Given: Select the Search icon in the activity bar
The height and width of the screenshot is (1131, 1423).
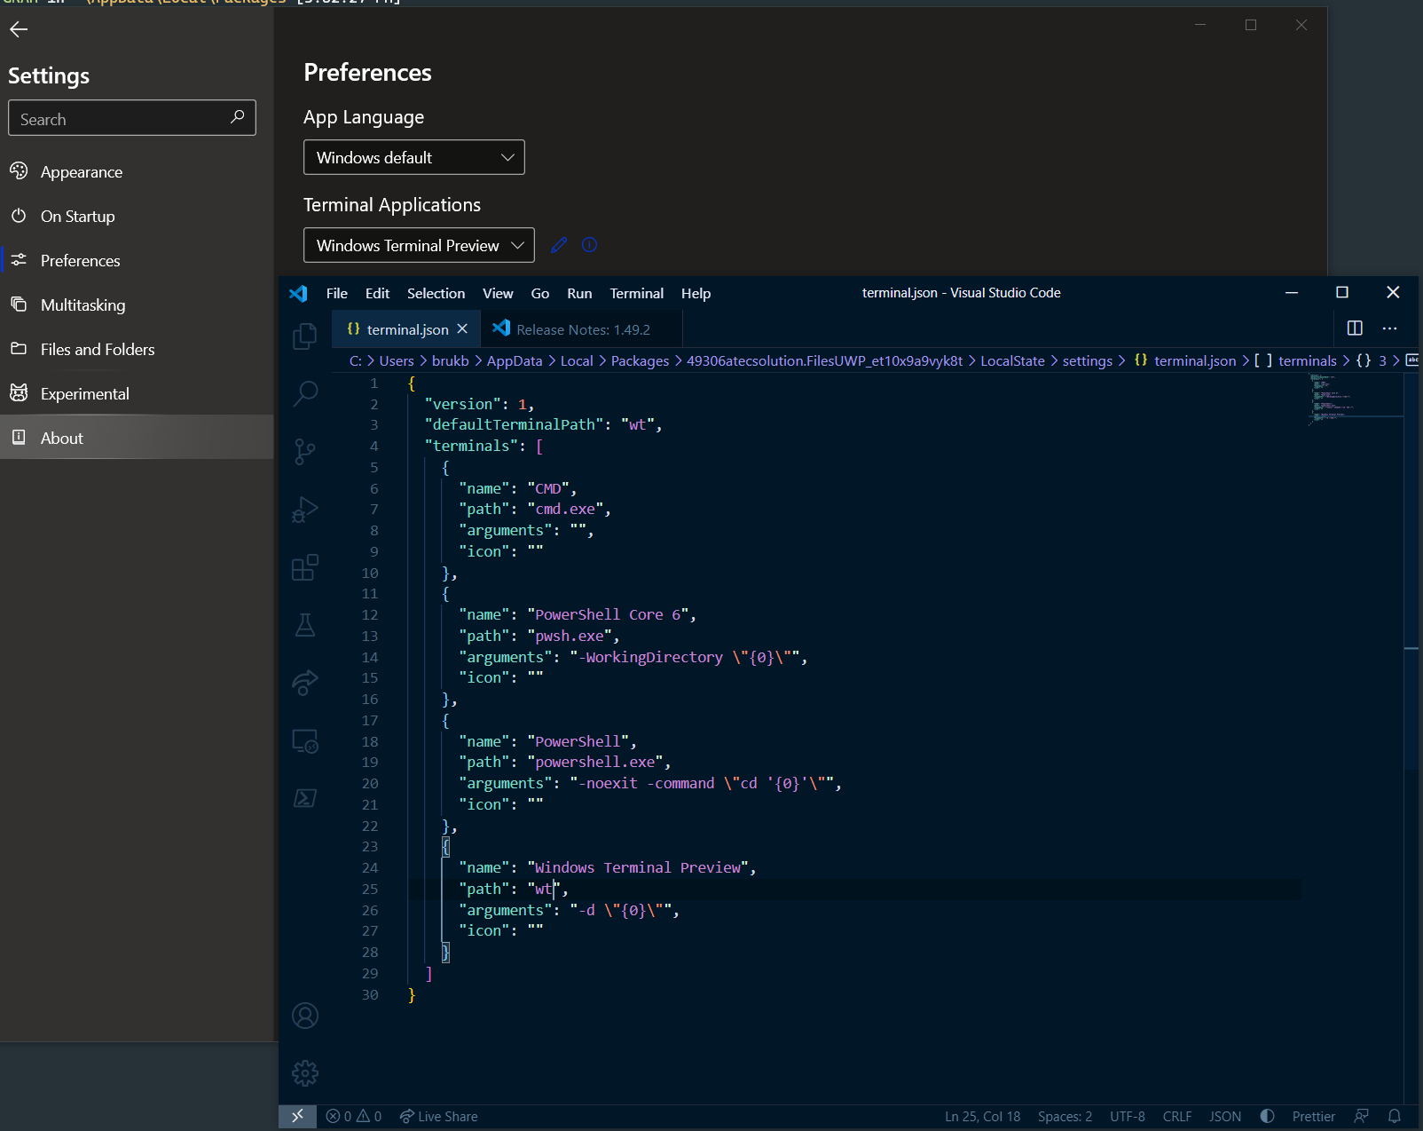Looking at the screenshot, I should [305, 393].
